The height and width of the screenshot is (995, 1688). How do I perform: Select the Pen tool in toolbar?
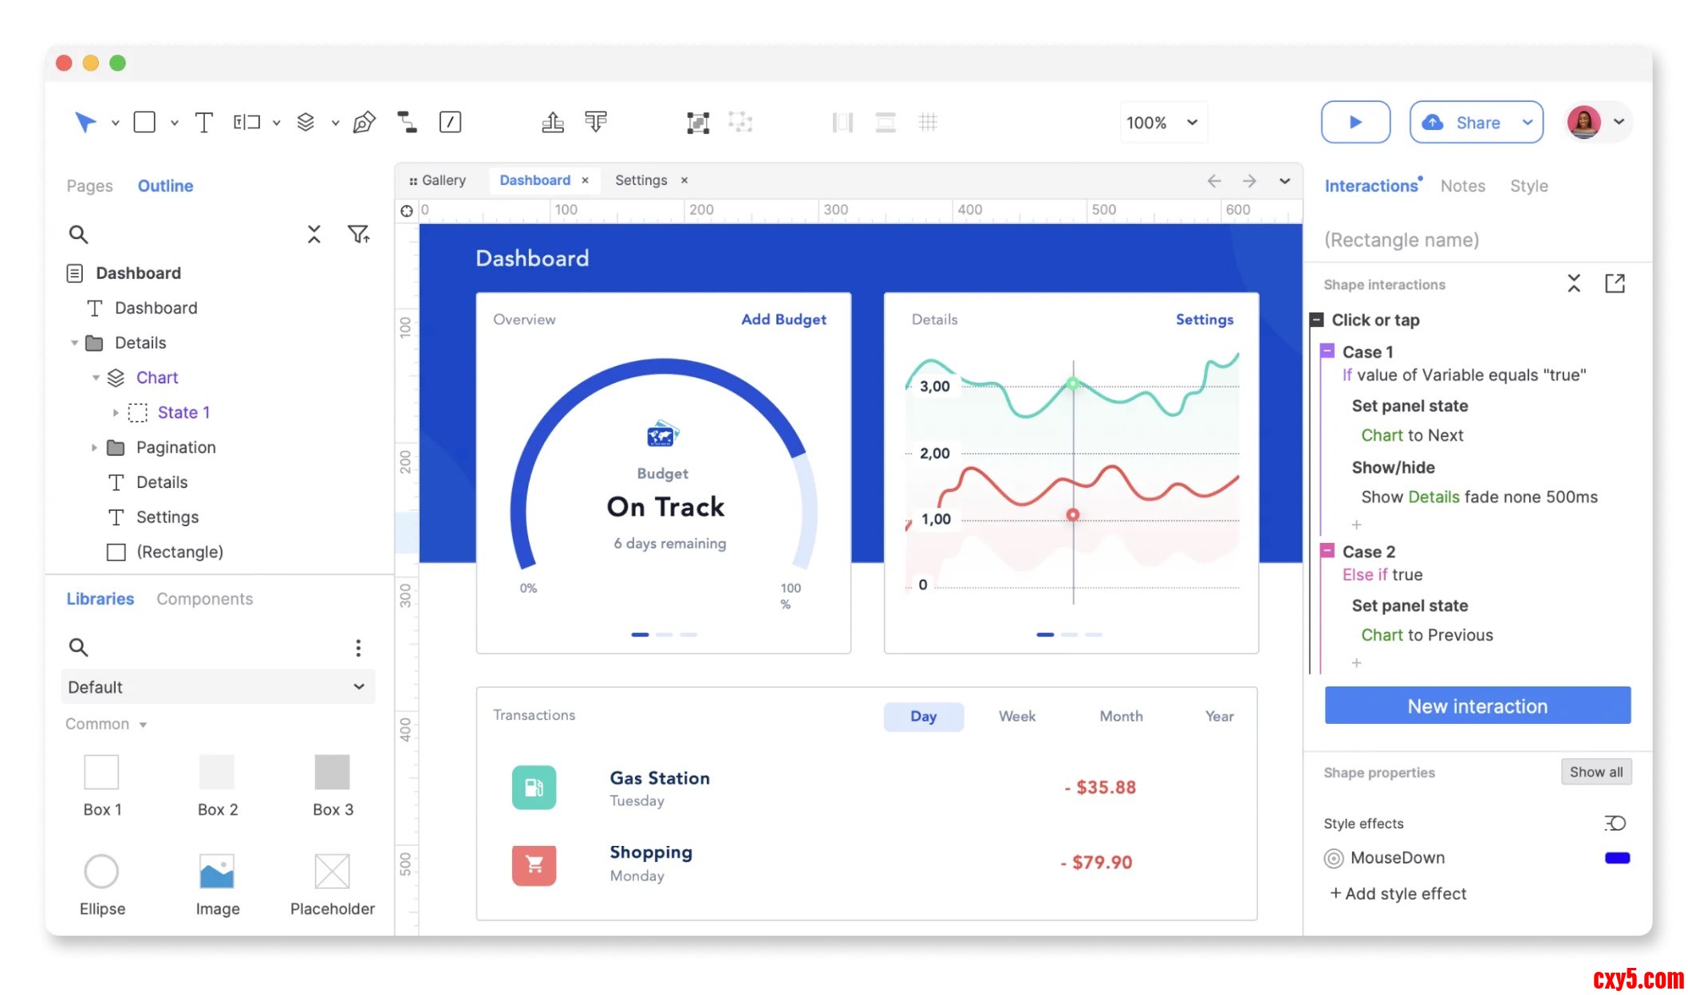tap(364, 122)
